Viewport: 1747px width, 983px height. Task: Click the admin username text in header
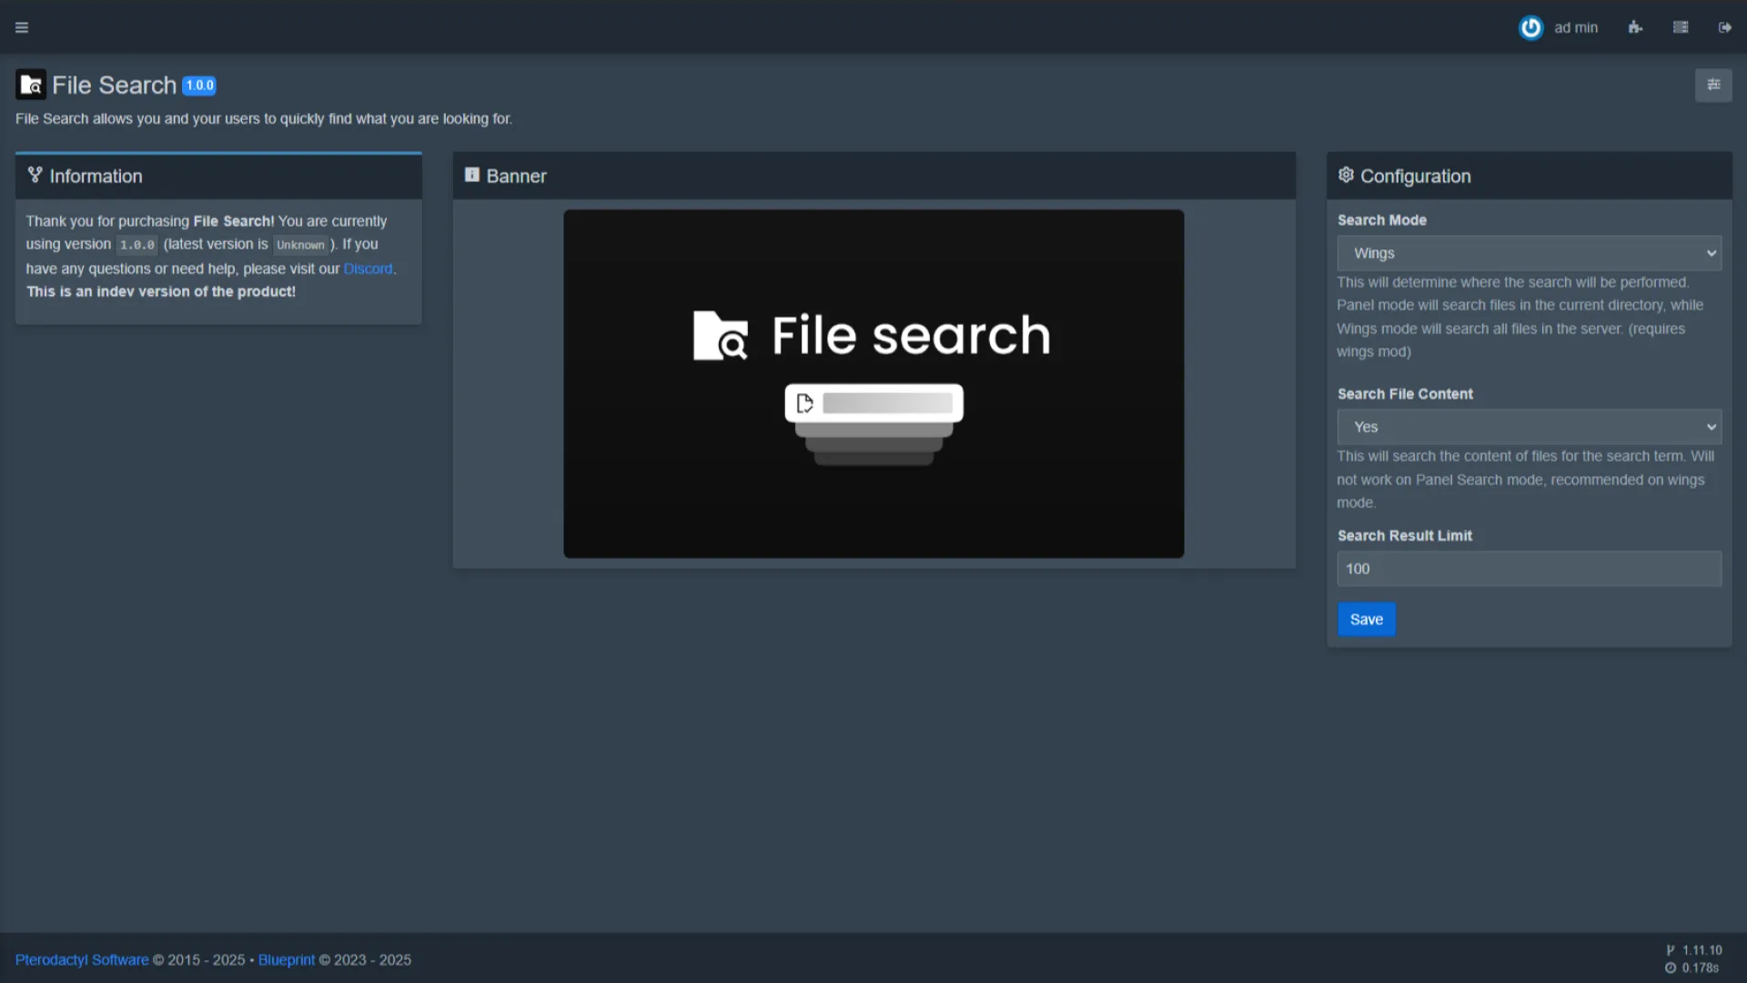pyautogui.click(x=1576, y=27)
